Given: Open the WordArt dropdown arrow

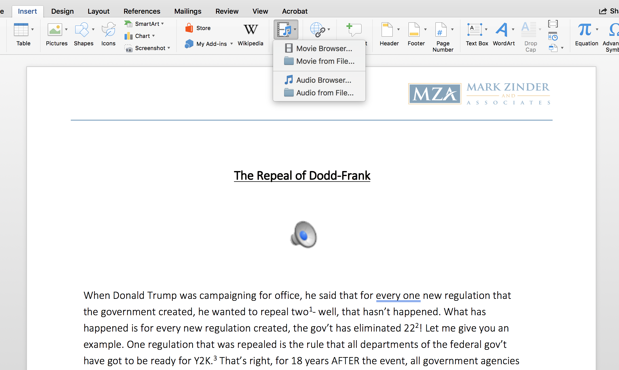Looking at the screenshot, I should [513, 29].
